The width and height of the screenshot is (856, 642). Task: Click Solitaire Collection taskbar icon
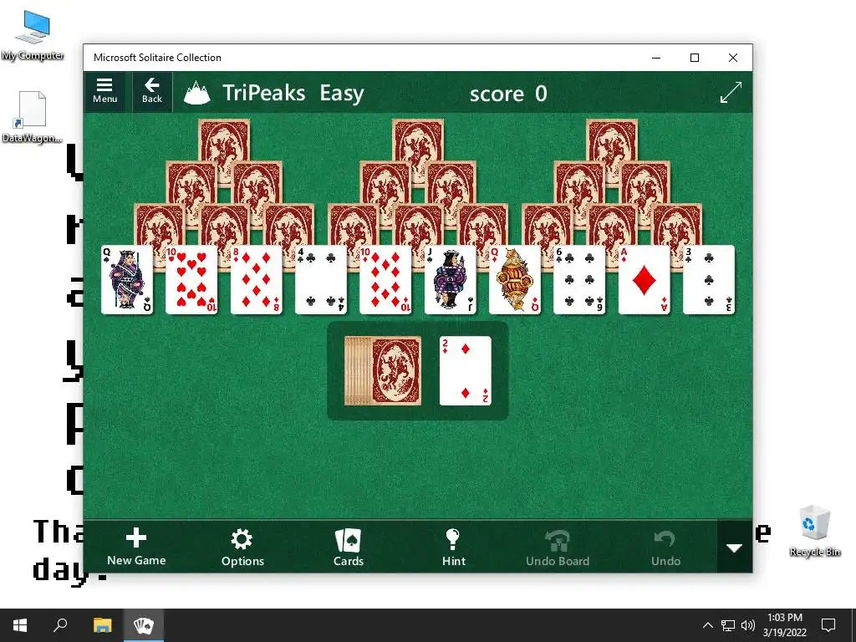coord(144,625)
